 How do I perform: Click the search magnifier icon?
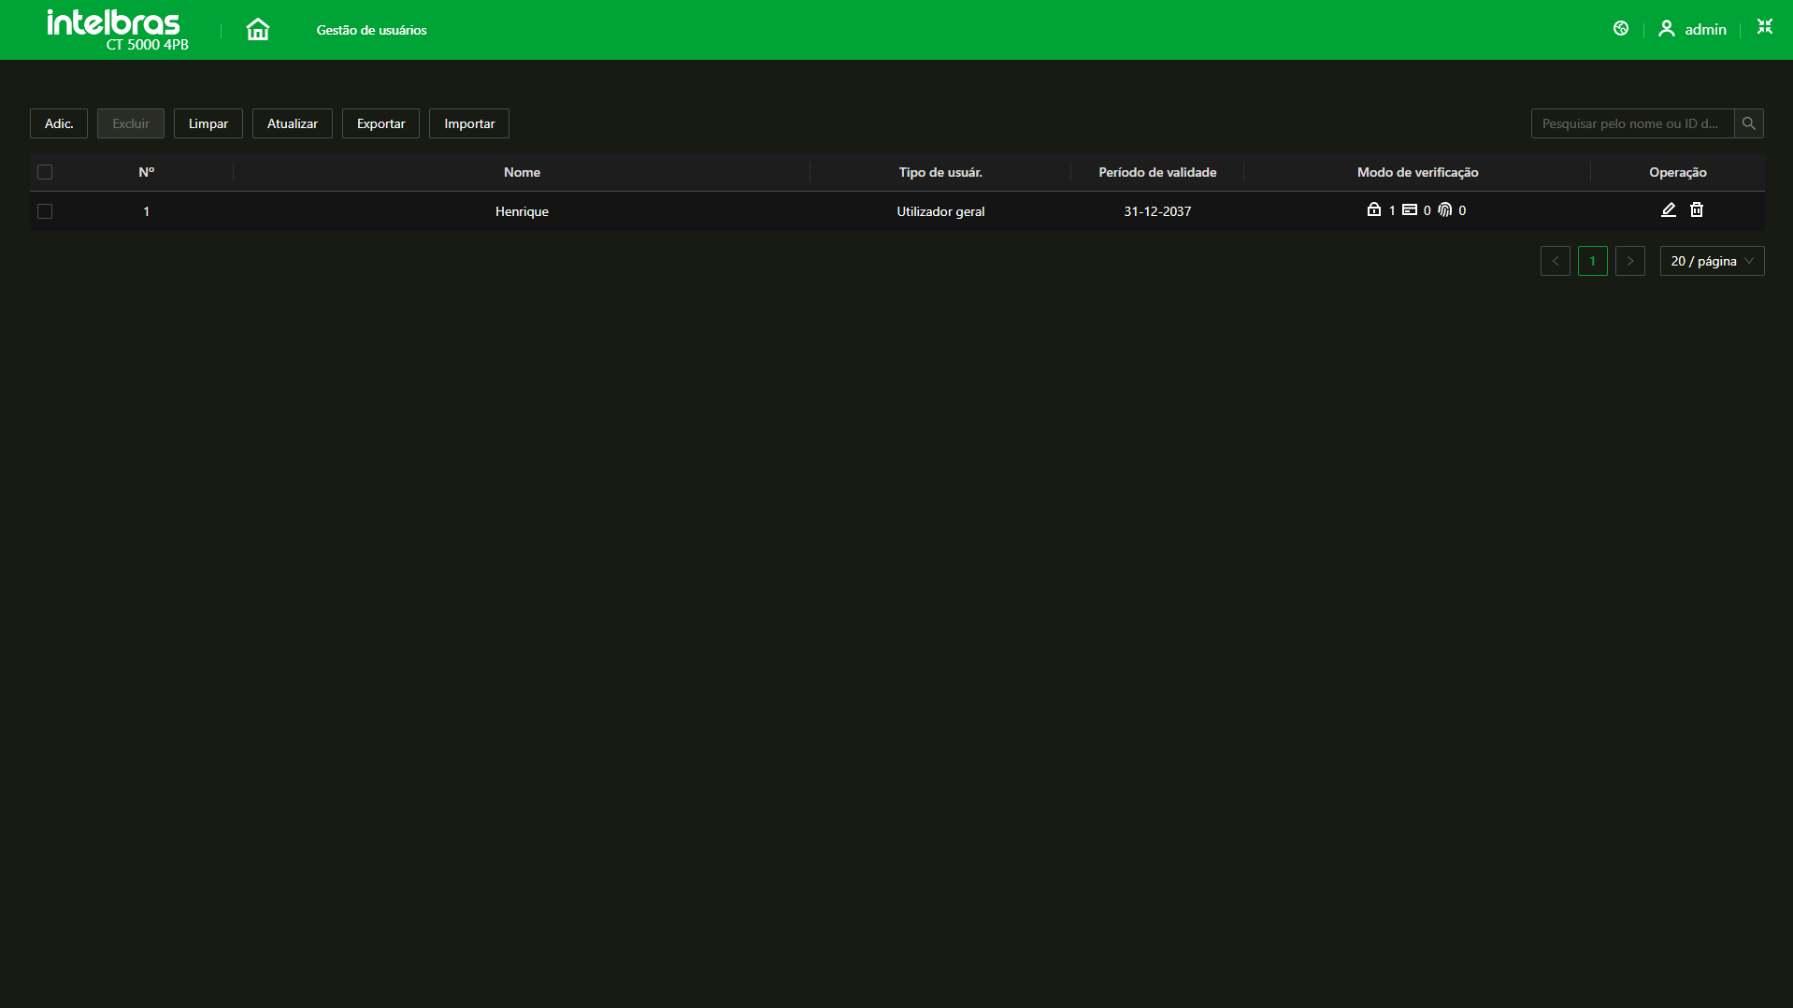(x=1748, y=123)
